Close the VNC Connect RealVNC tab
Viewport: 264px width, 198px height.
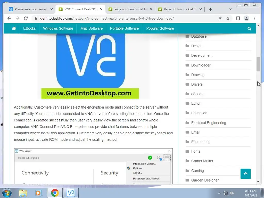[x=101, y=10]
